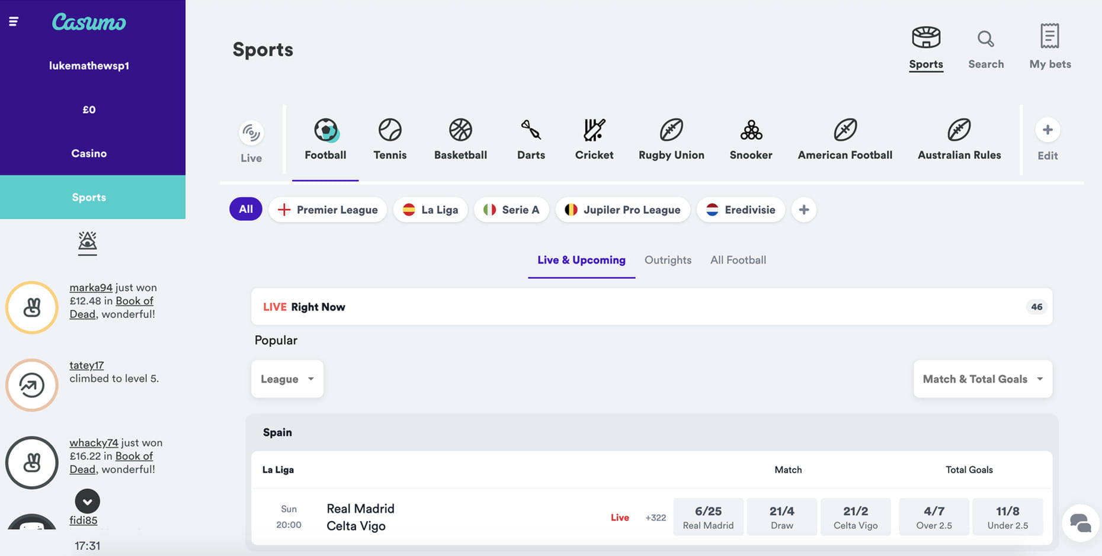Open the live chat bubble icon

coord(1081,523)
